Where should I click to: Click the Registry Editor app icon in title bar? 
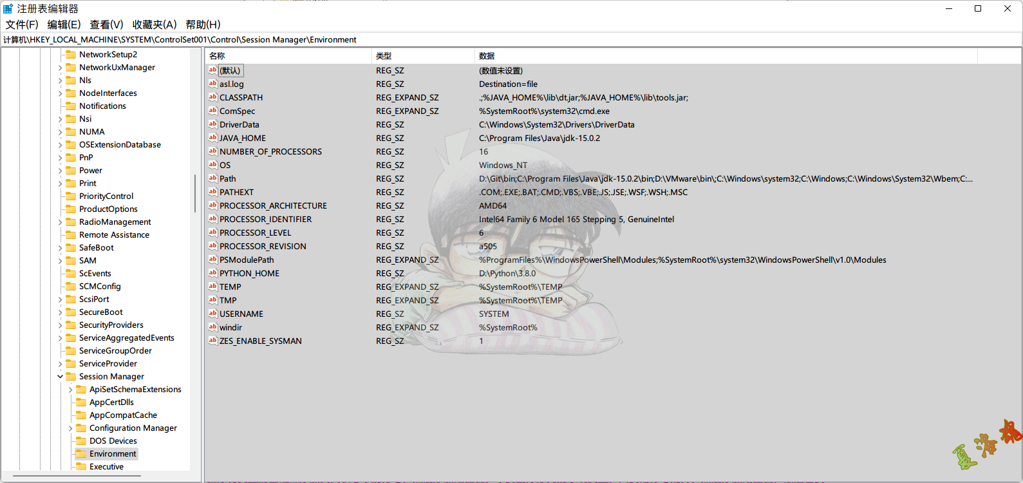(8, 8)
